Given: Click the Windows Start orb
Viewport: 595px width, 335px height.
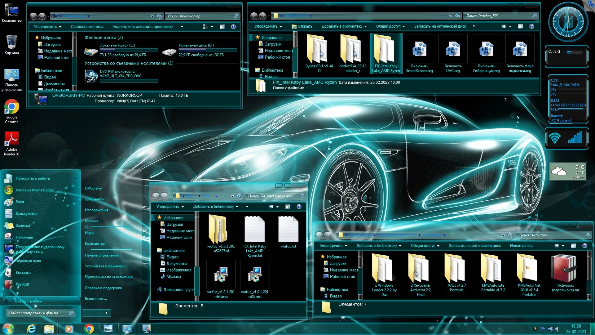Looking at the screenshot, I should (8, 328).
